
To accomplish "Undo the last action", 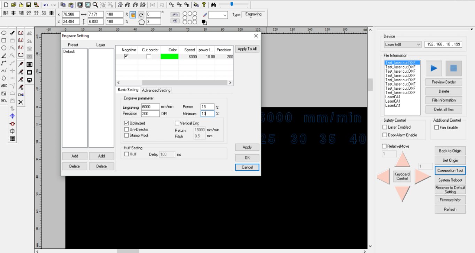I will 46,5.
